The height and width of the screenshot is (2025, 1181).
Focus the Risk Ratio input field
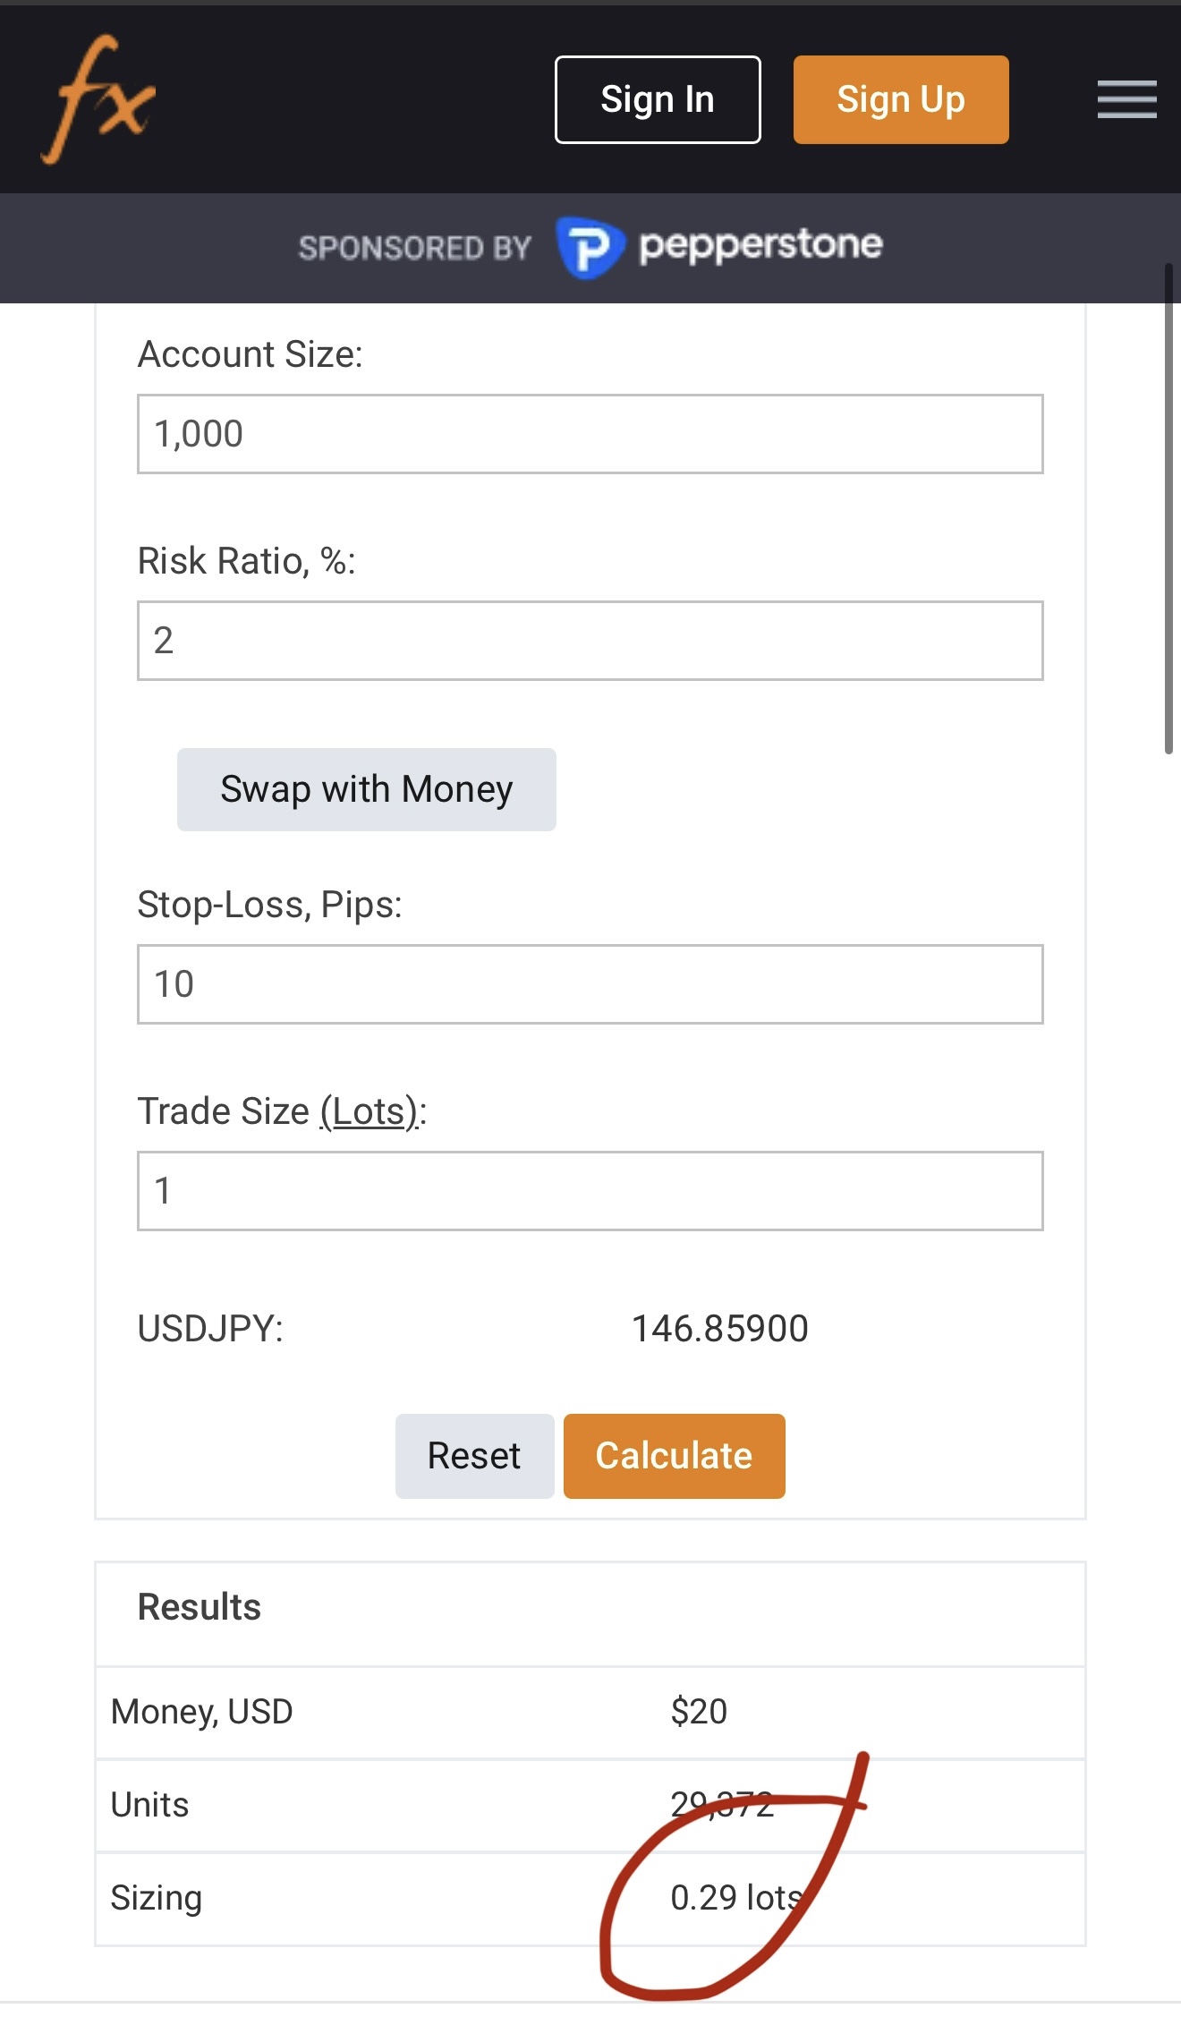tap(590, 641)
